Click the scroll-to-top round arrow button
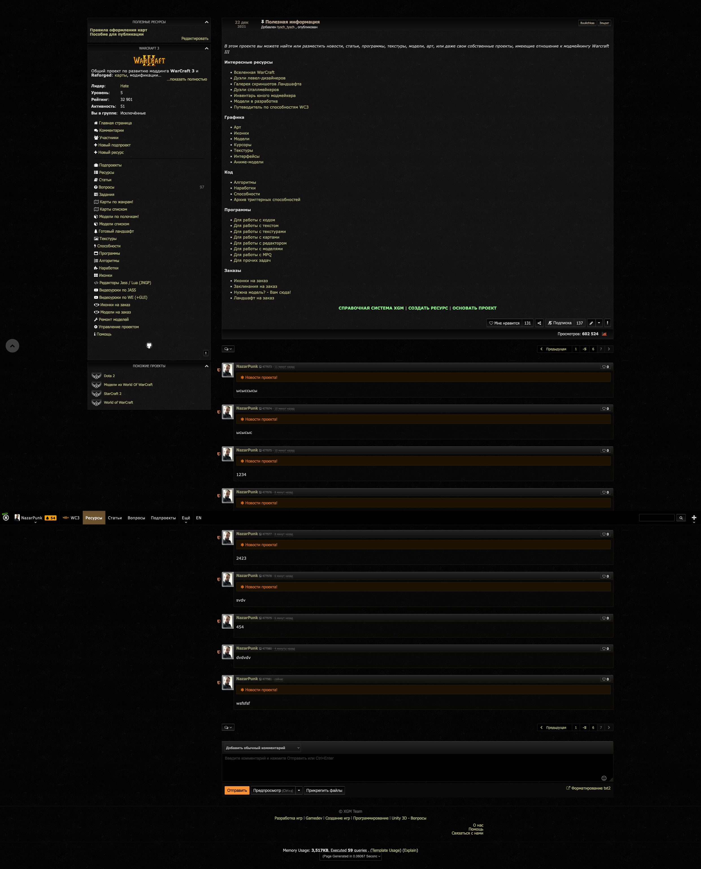 (x=12, y=345)
